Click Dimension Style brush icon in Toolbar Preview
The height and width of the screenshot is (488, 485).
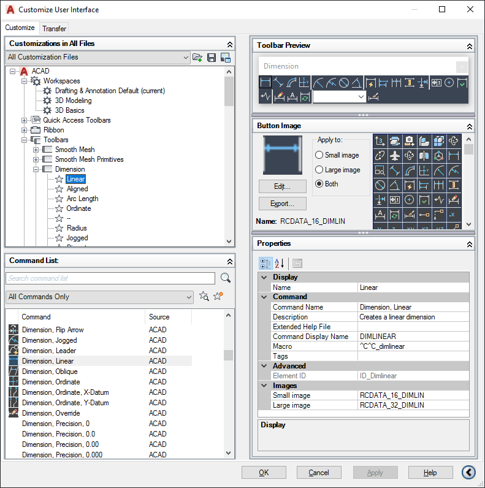(x=373, y=97)
